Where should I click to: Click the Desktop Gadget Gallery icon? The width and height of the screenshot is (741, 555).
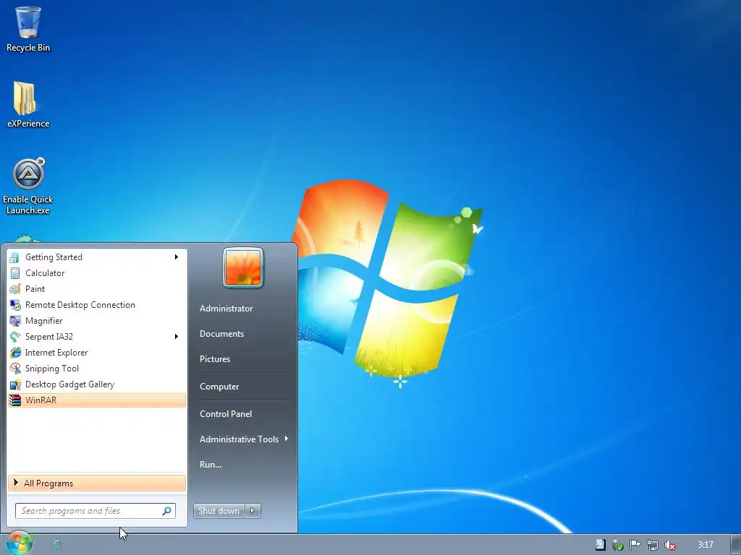point(15,384)
